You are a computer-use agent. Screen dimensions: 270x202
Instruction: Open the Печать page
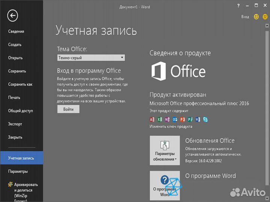pos(14,97)
